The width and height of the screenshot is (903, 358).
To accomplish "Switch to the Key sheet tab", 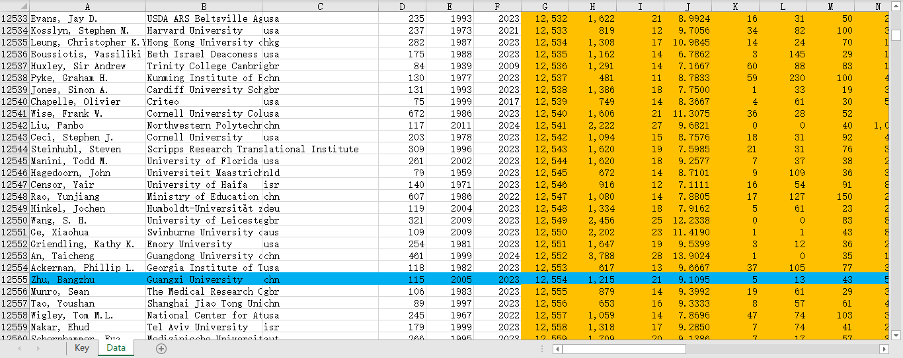I will click(x=81, y=348).
